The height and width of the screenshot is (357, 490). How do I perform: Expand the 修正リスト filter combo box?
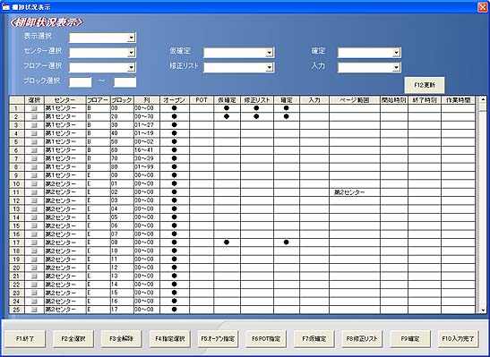coord(270,67)
